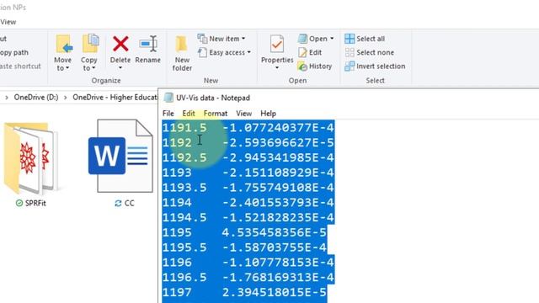Image resolution: width=539 pixels, height=303 pixels.
Task: Click the wavelength 1196.5 in Notepad
Action: pyautogui.click(x=184, y=277)
